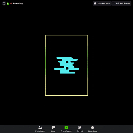The height and width of the screenshot is (133, 133).
Task: Click the red recording indicator dot
Action: tap(11, 4)
